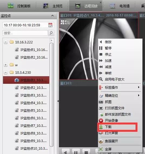Image resolution: width=145 pixels, height=154 pixels.
Task: Collapse the 10.3.4.230 device group
Action: [6, 72]
